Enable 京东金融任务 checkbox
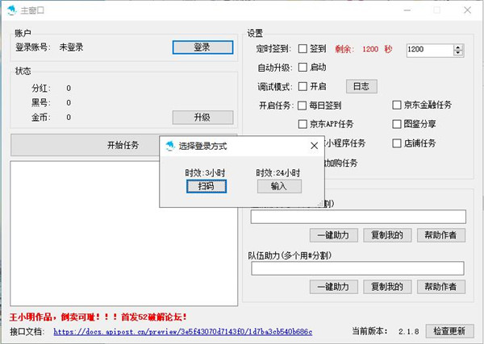The height and width of the screenshot is (344, 484). (397, 106)
